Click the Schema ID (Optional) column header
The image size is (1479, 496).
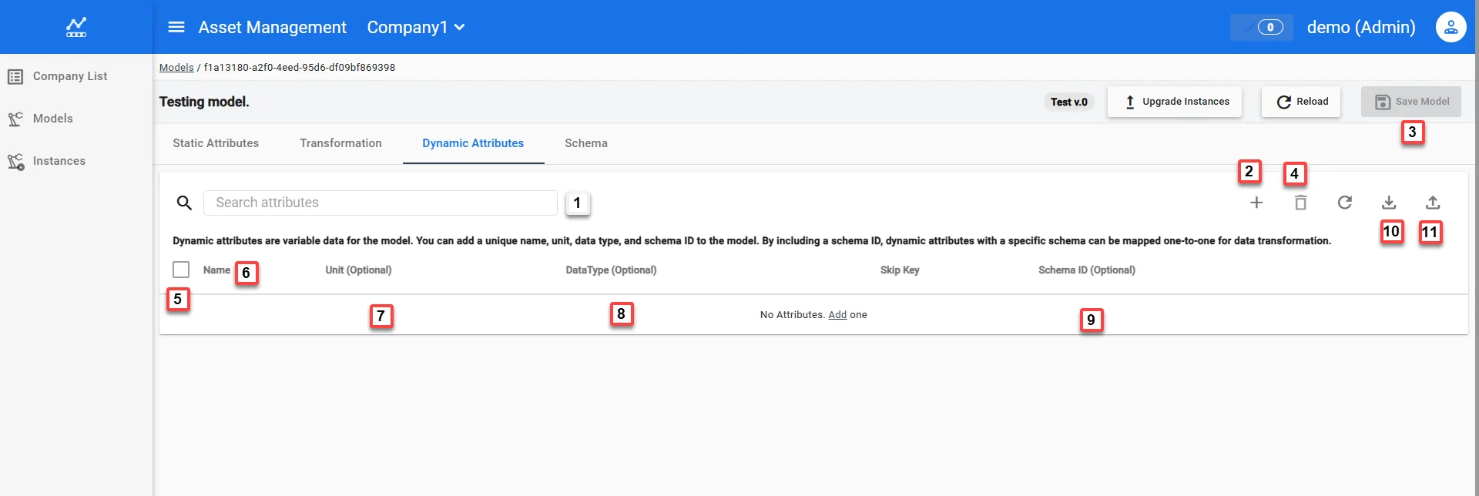1086,270
